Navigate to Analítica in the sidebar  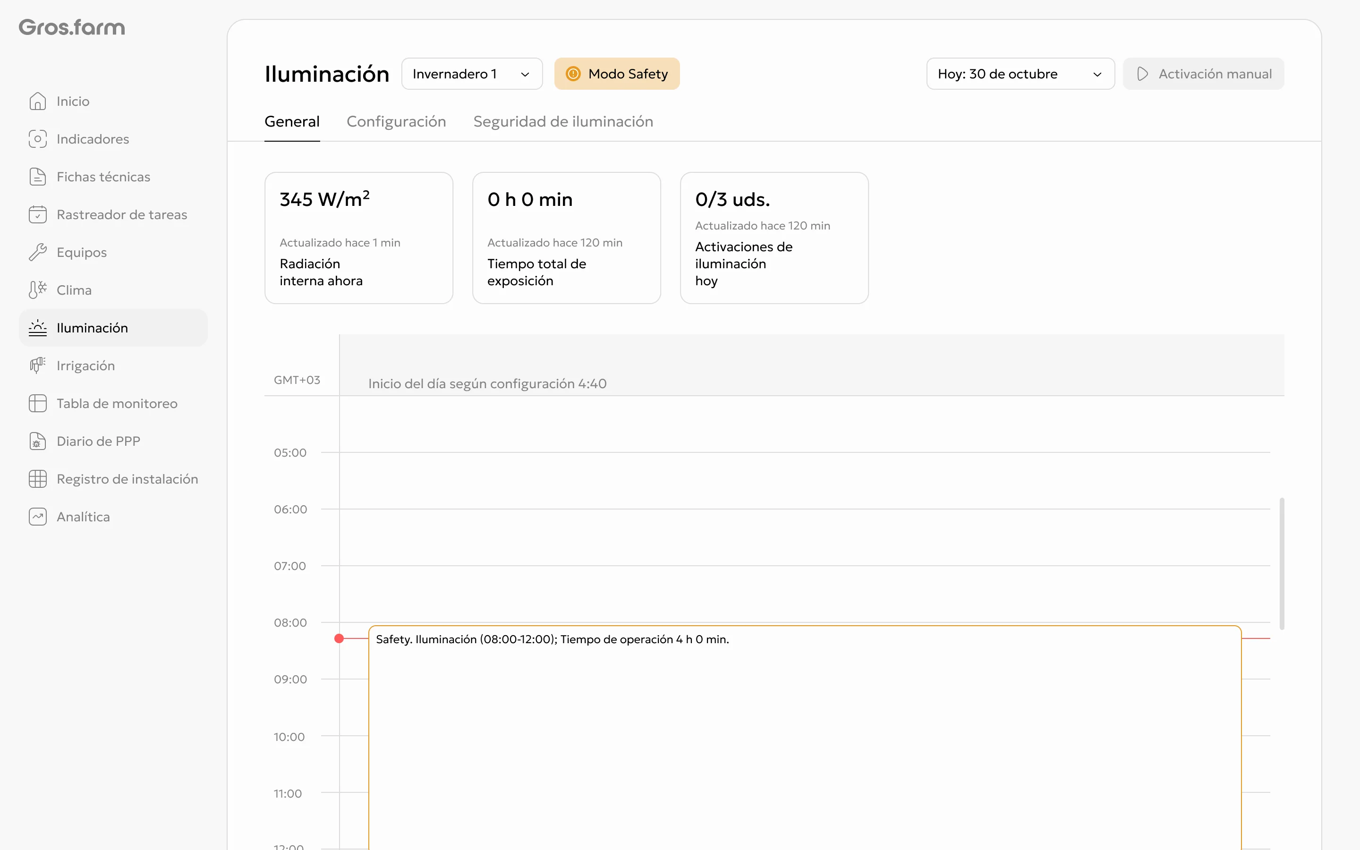tap(113, 517)
